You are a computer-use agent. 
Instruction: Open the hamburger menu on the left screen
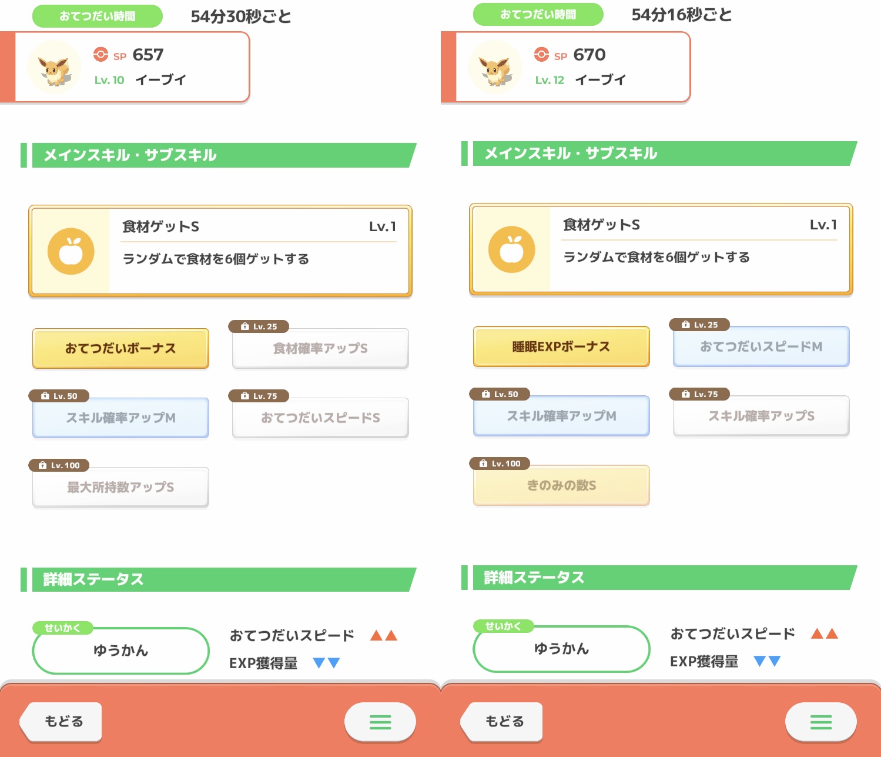pyautogui.click(x=380, y=722)
